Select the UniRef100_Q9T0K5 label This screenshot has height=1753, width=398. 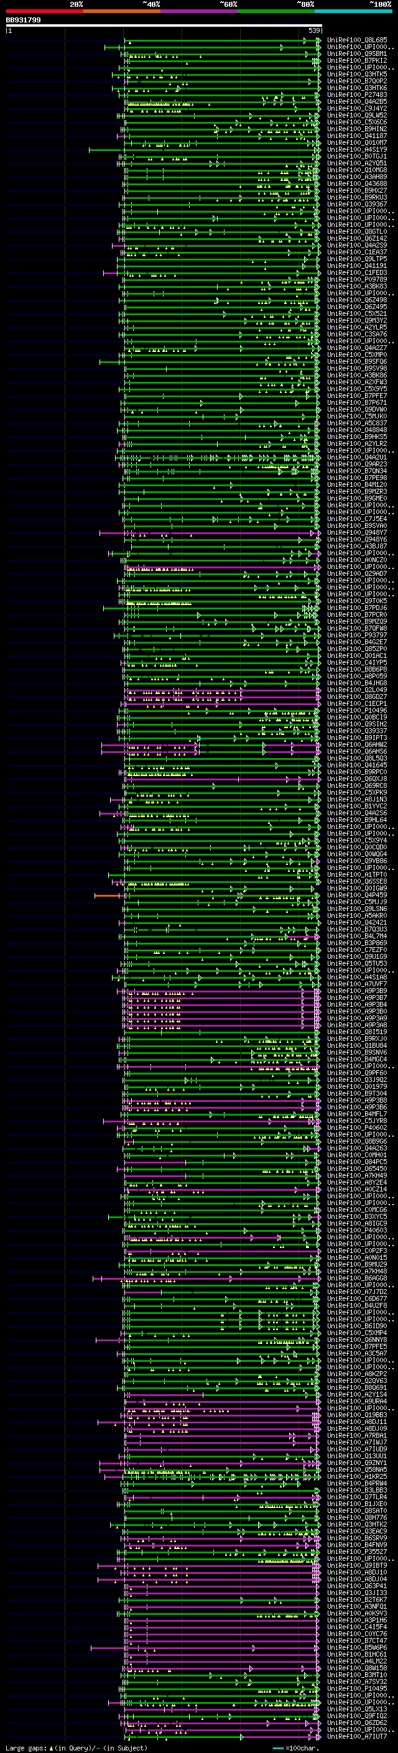click(357, 601)
